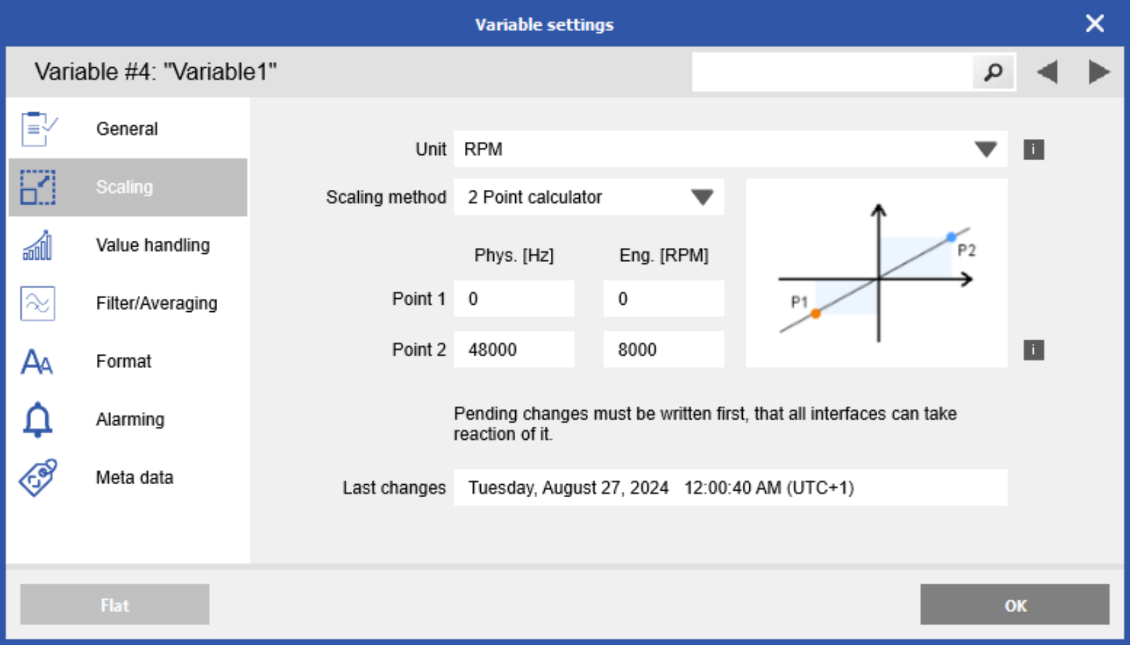Click the Point 2 Phys value field
Image resolution: width=1130 pixels, height=645 pixels.
(514, 349)
